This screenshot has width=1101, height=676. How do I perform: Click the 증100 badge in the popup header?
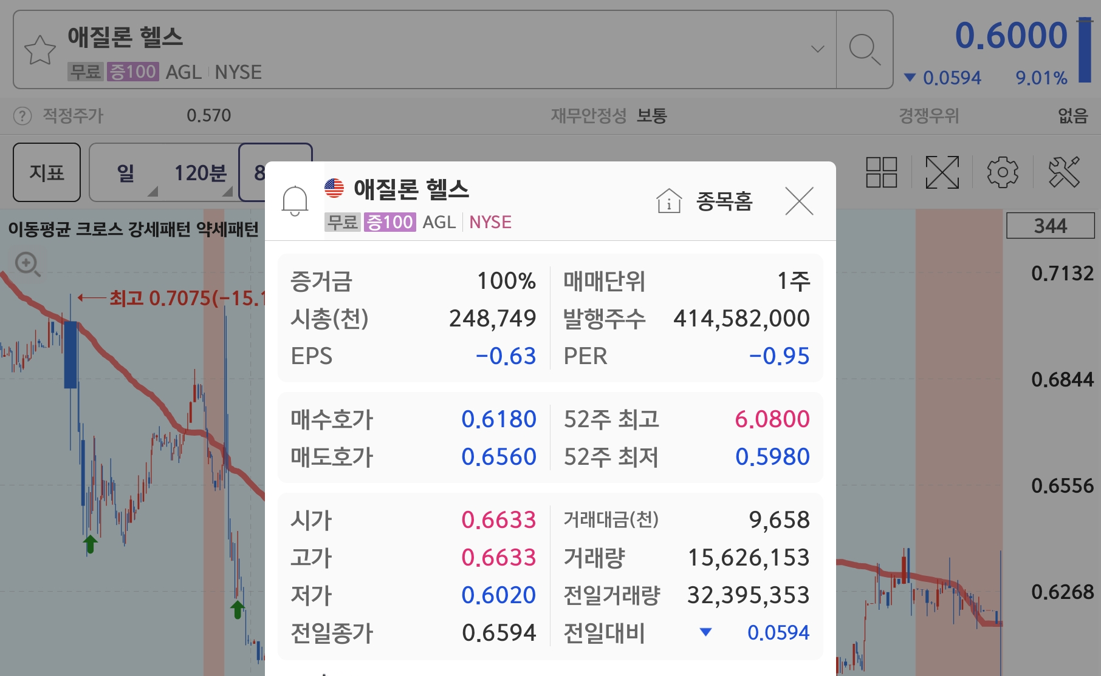(x=389, y=222)
